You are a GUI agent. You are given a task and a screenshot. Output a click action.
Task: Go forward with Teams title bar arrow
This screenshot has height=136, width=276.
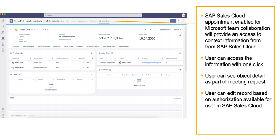41,15
